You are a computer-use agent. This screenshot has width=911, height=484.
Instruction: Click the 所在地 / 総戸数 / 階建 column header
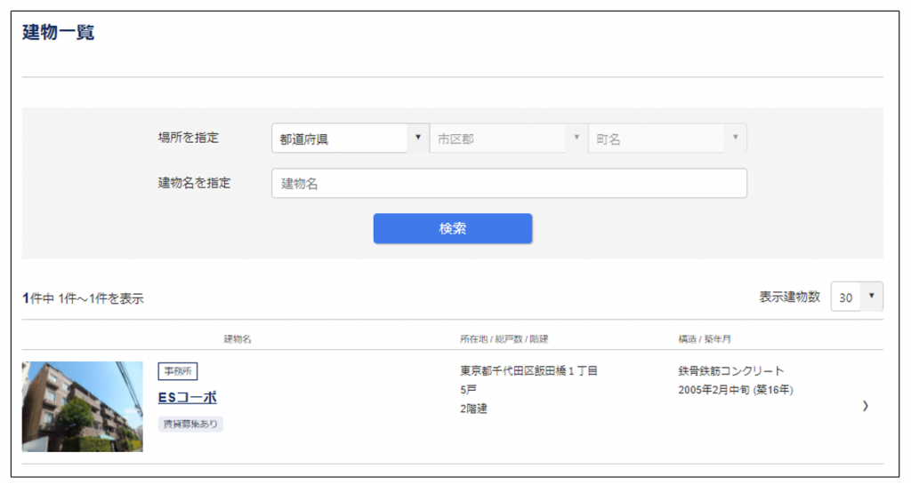[x=504, y=339]
